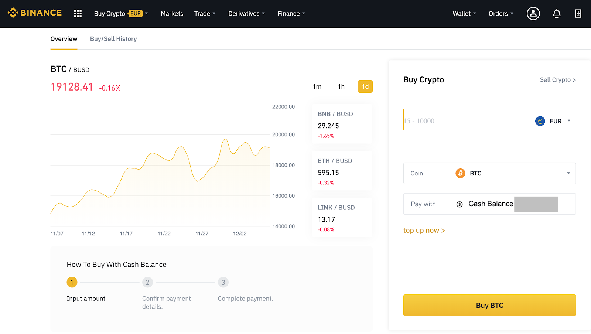
Task: Click the 12/02 date label
Action: 240,234
